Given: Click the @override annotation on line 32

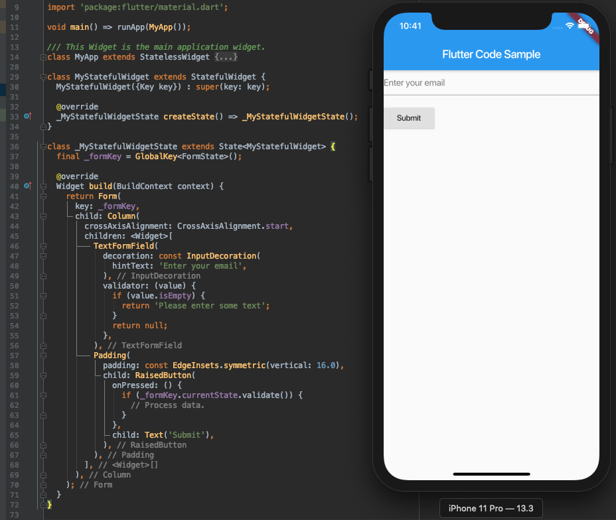Looking at the screenshot, I should point(77,107).
